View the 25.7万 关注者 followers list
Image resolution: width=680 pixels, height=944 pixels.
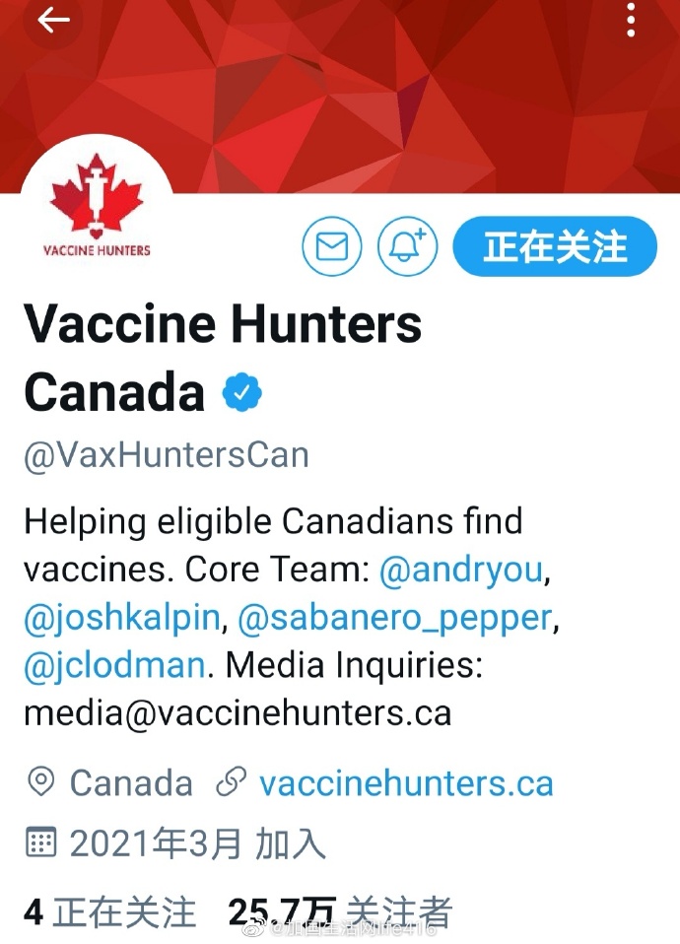340,911
